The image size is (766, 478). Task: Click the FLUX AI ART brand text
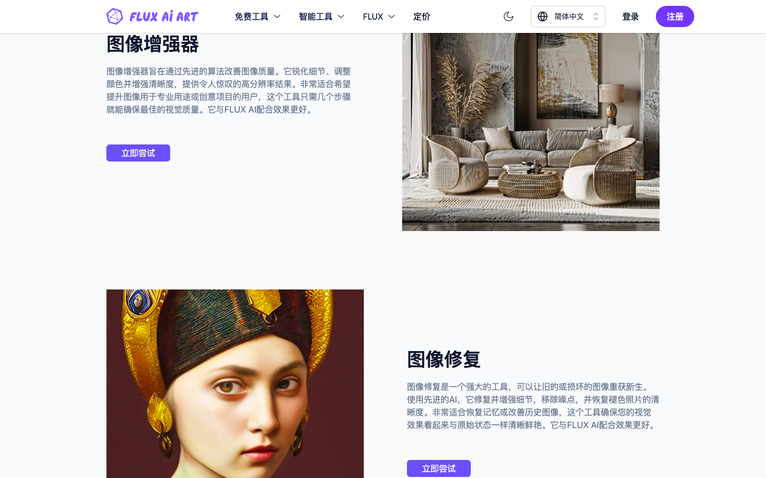coord(164,16)
